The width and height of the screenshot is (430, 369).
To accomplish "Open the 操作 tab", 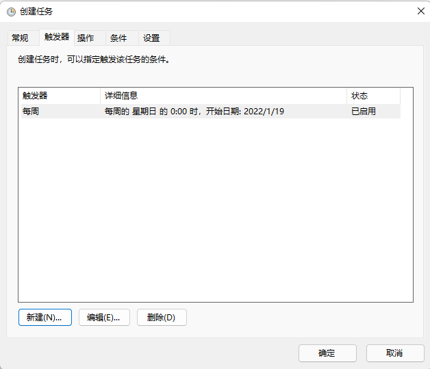I will [x=86, y=38].
